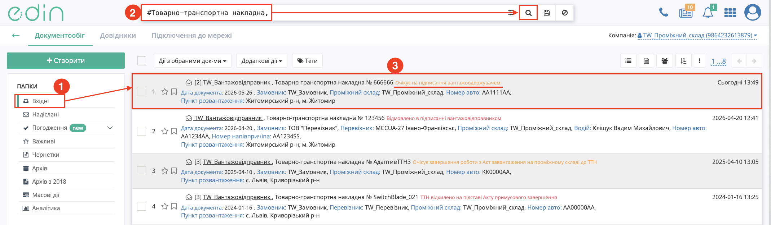Screen dimensions: 771x225
Task: Open the apps grid menu
Action: click(x=730, y=13)
